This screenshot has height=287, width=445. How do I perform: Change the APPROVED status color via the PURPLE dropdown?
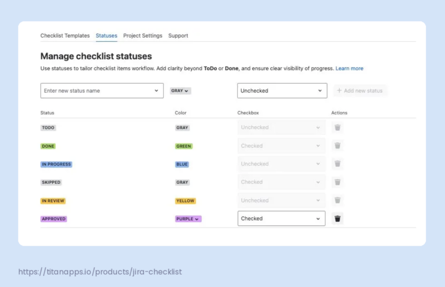[x=188, y=219]
